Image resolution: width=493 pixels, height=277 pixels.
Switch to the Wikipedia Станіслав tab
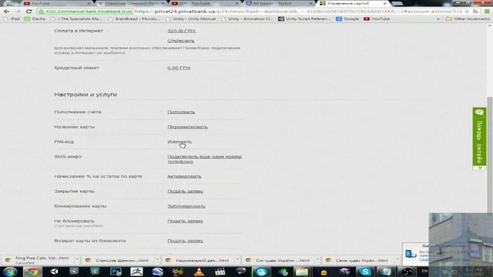pos(132,3)
